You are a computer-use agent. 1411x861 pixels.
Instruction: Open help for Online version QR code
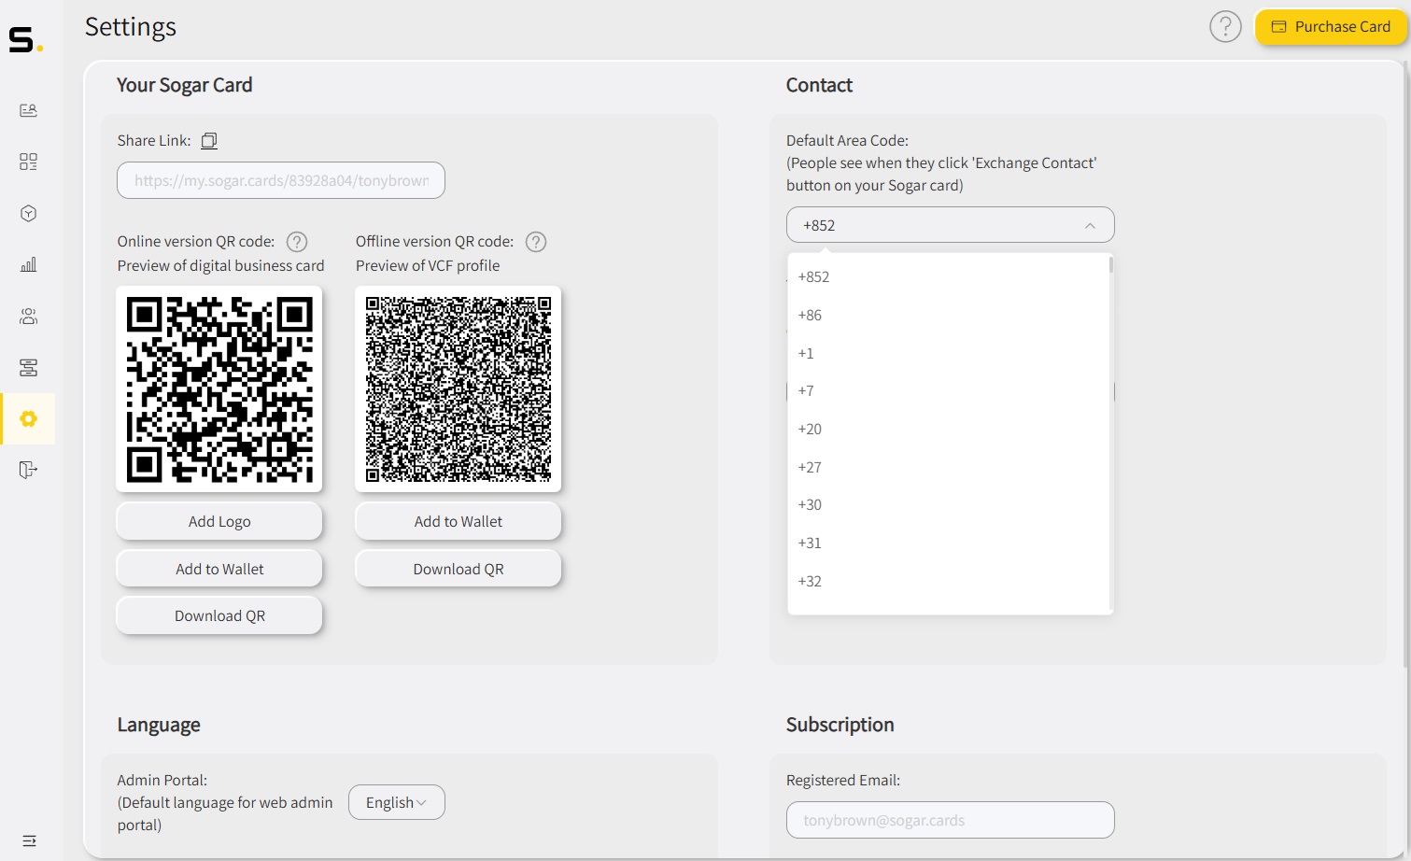coord(297,242)
